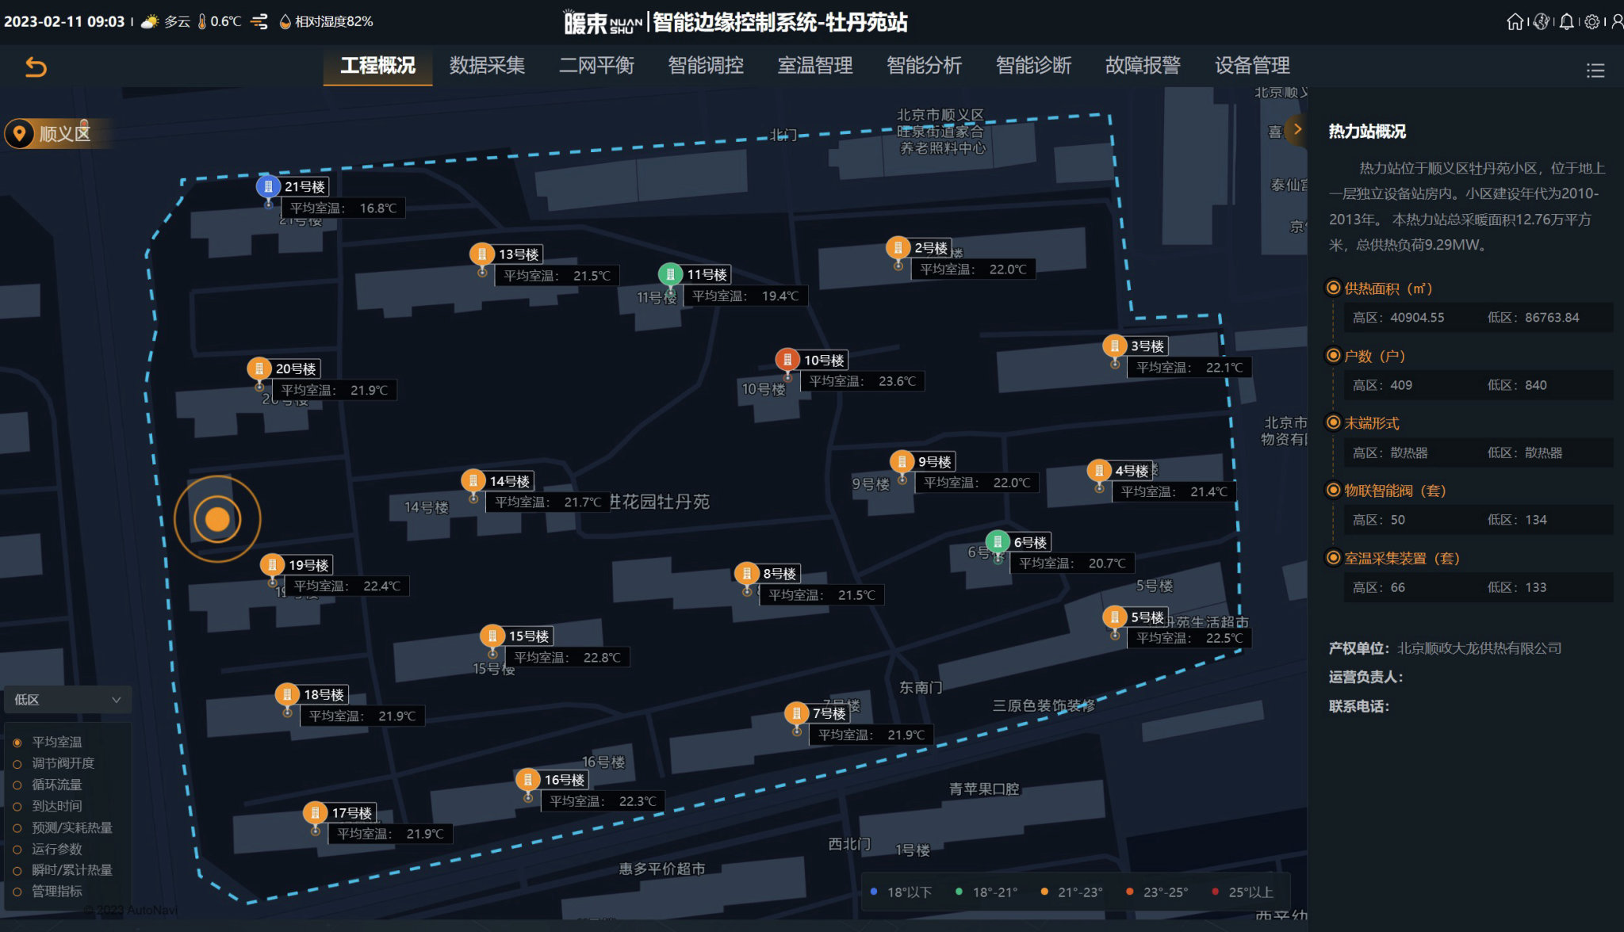Open the settings gear icon
This screenshot has height=932, width=1624.
coord(1591,22)
